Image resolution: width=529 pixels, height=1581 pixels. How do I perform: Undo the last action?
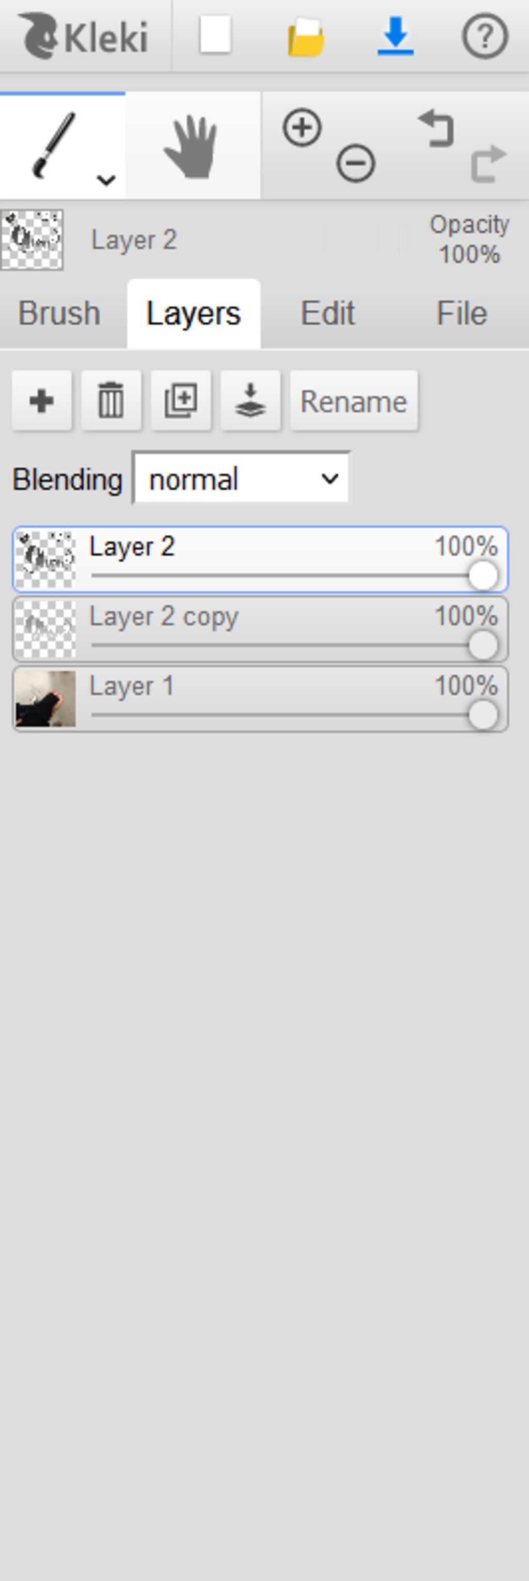[x=436, y=128]
